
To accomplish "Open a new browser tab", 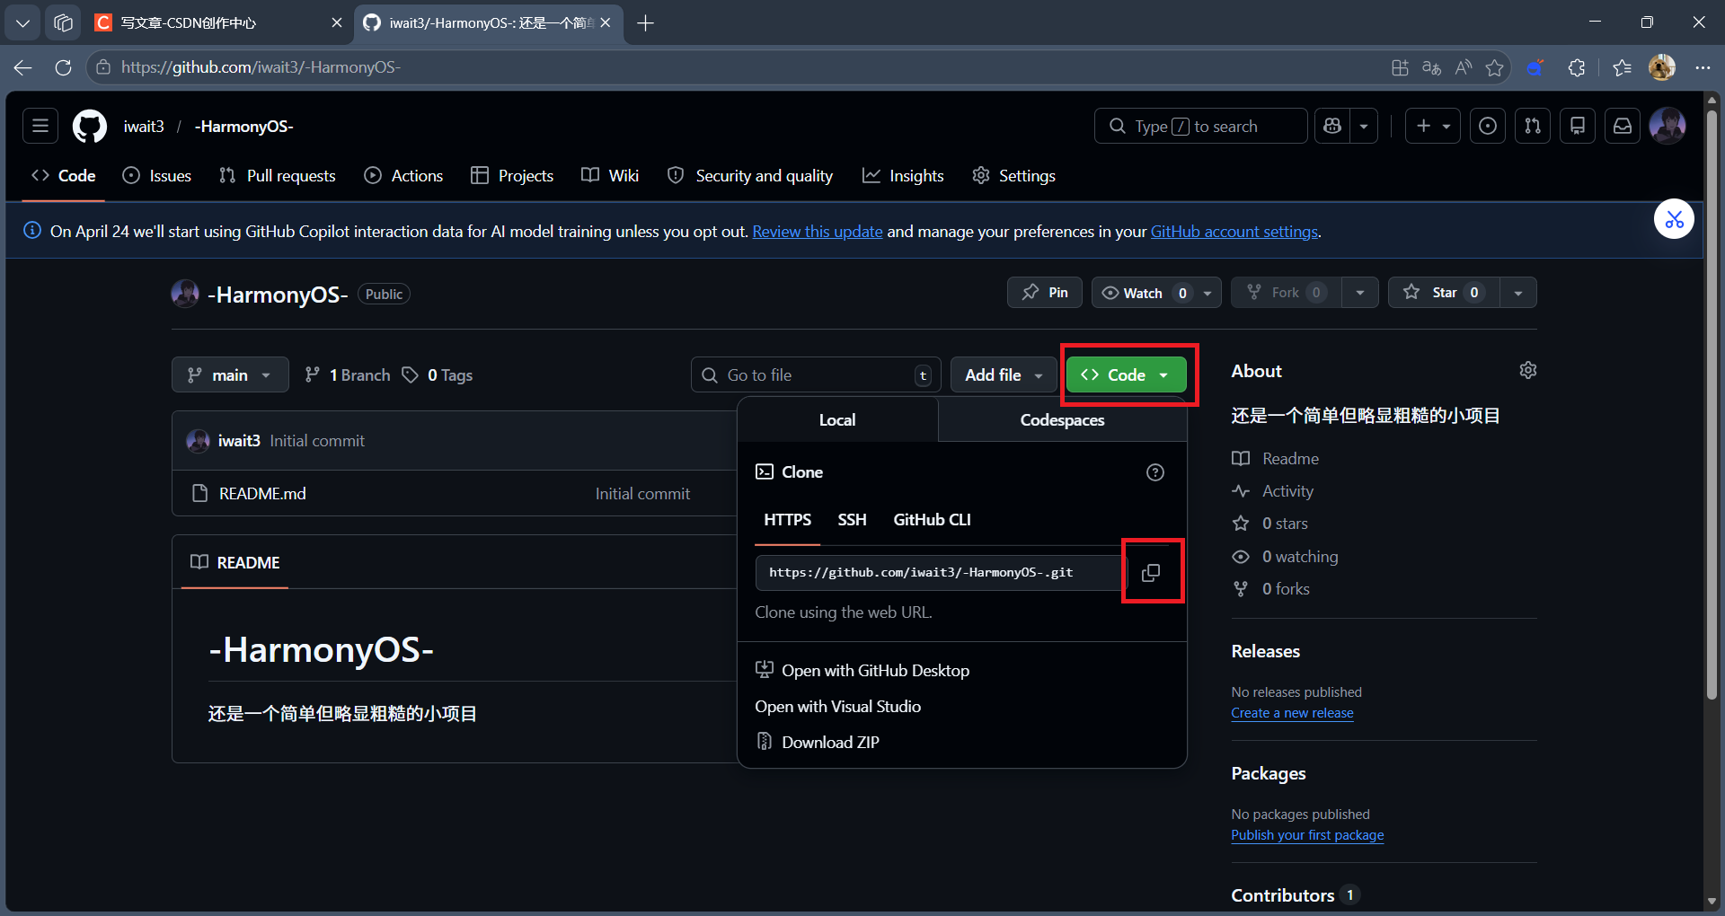I will tap(645, 23).
